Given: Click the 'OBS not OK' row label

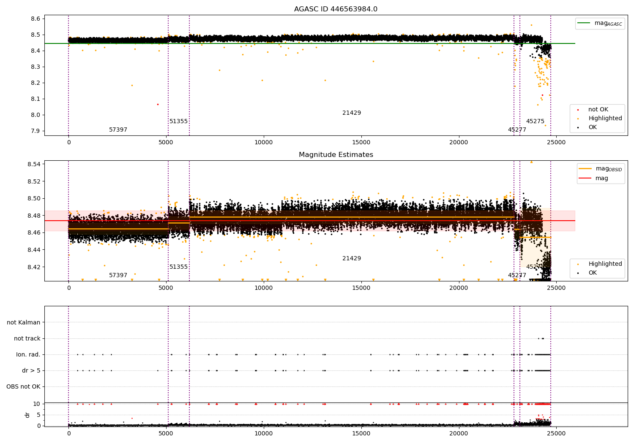Looking at the screenshot, I should (x=23, y=387).
